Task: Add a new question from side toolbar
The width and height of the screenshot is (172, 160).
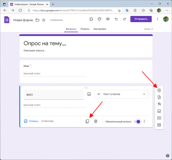Action: point(159,90)
